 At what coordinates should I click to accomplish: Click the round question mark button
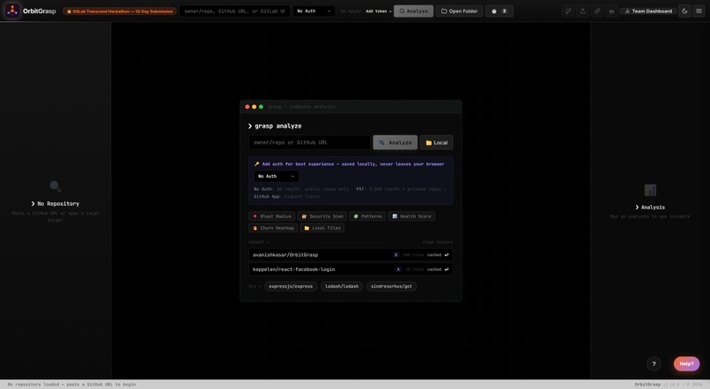click(654, 363)
